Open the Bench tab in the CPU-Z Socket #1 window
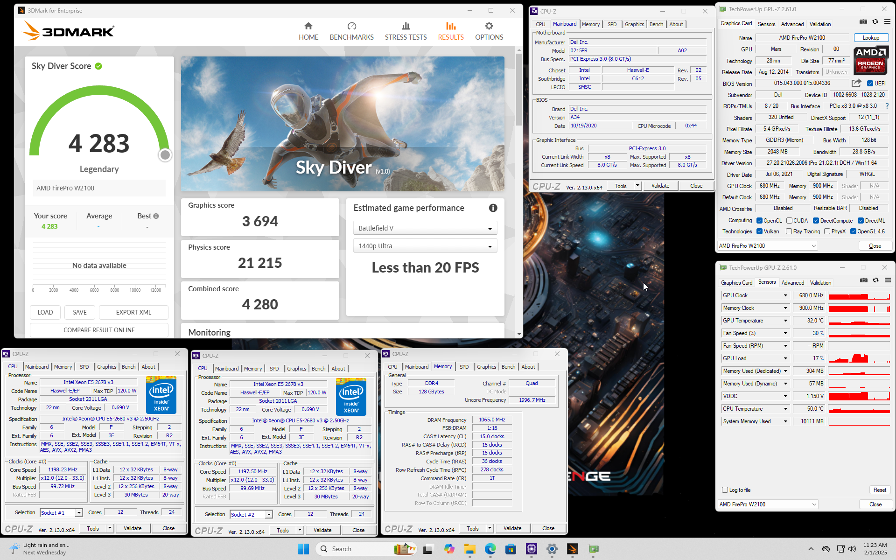The height and width of the screenshot is (560, 896). [128, 367]
